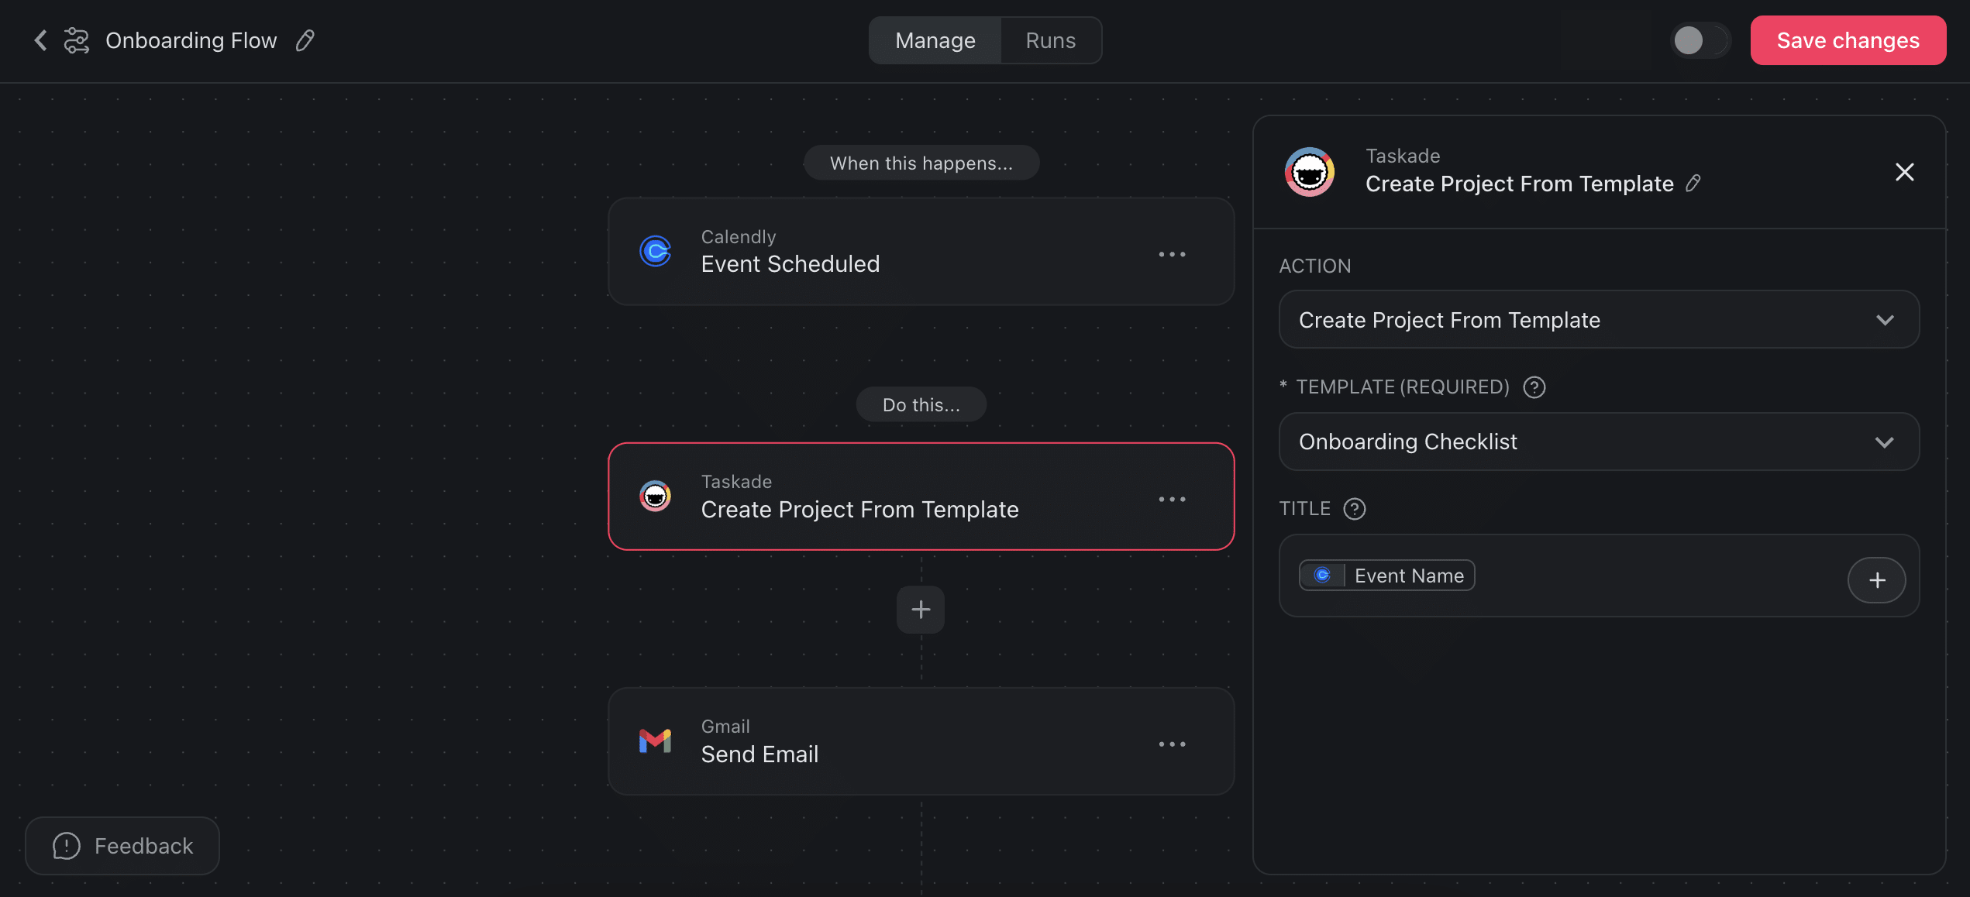Select the Manage tab
The image size is (1970, 897).
point(935,40)
